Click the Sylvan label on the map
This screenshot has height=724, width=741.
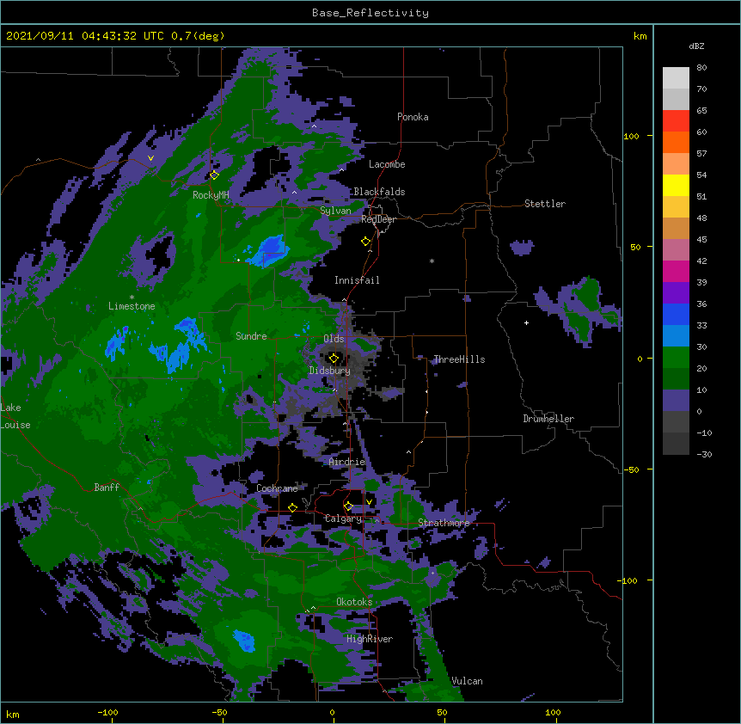[335, 211]
